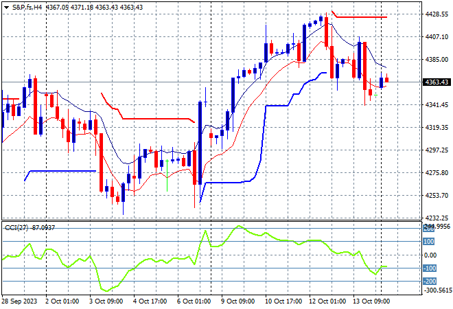
Task: Click the 13 Oct 09:00 time label
Action: tap(371, 301)
